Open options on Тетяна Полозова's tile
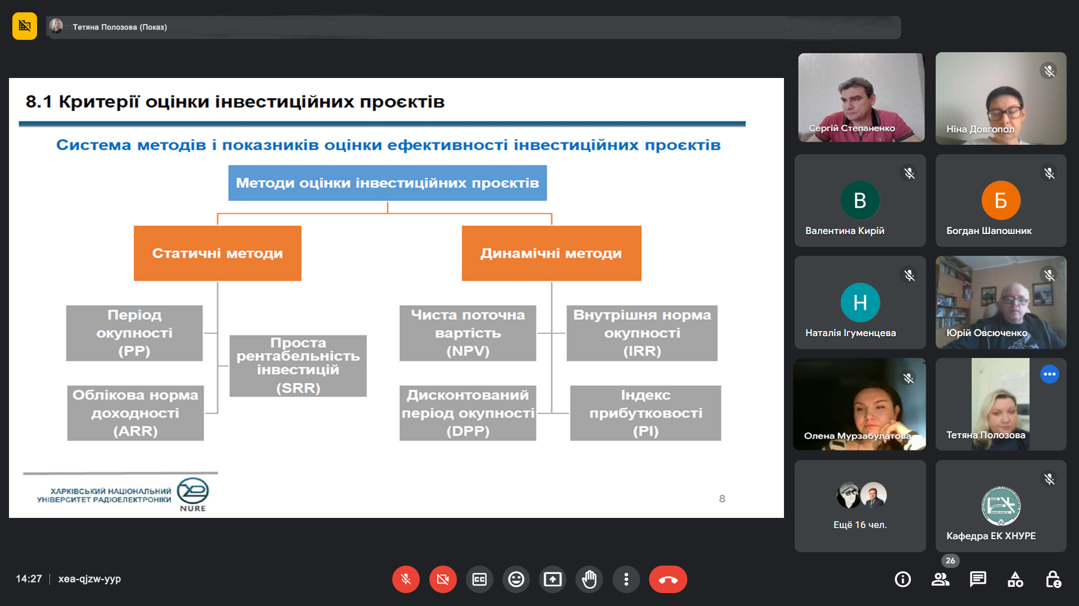 pyautogui.click(x=1049, y=374)
